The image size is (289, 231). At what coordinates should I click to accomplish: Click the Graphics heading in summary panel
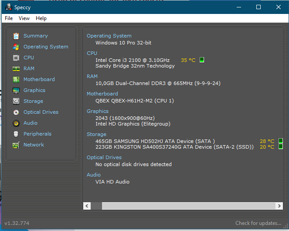point(98,111)
